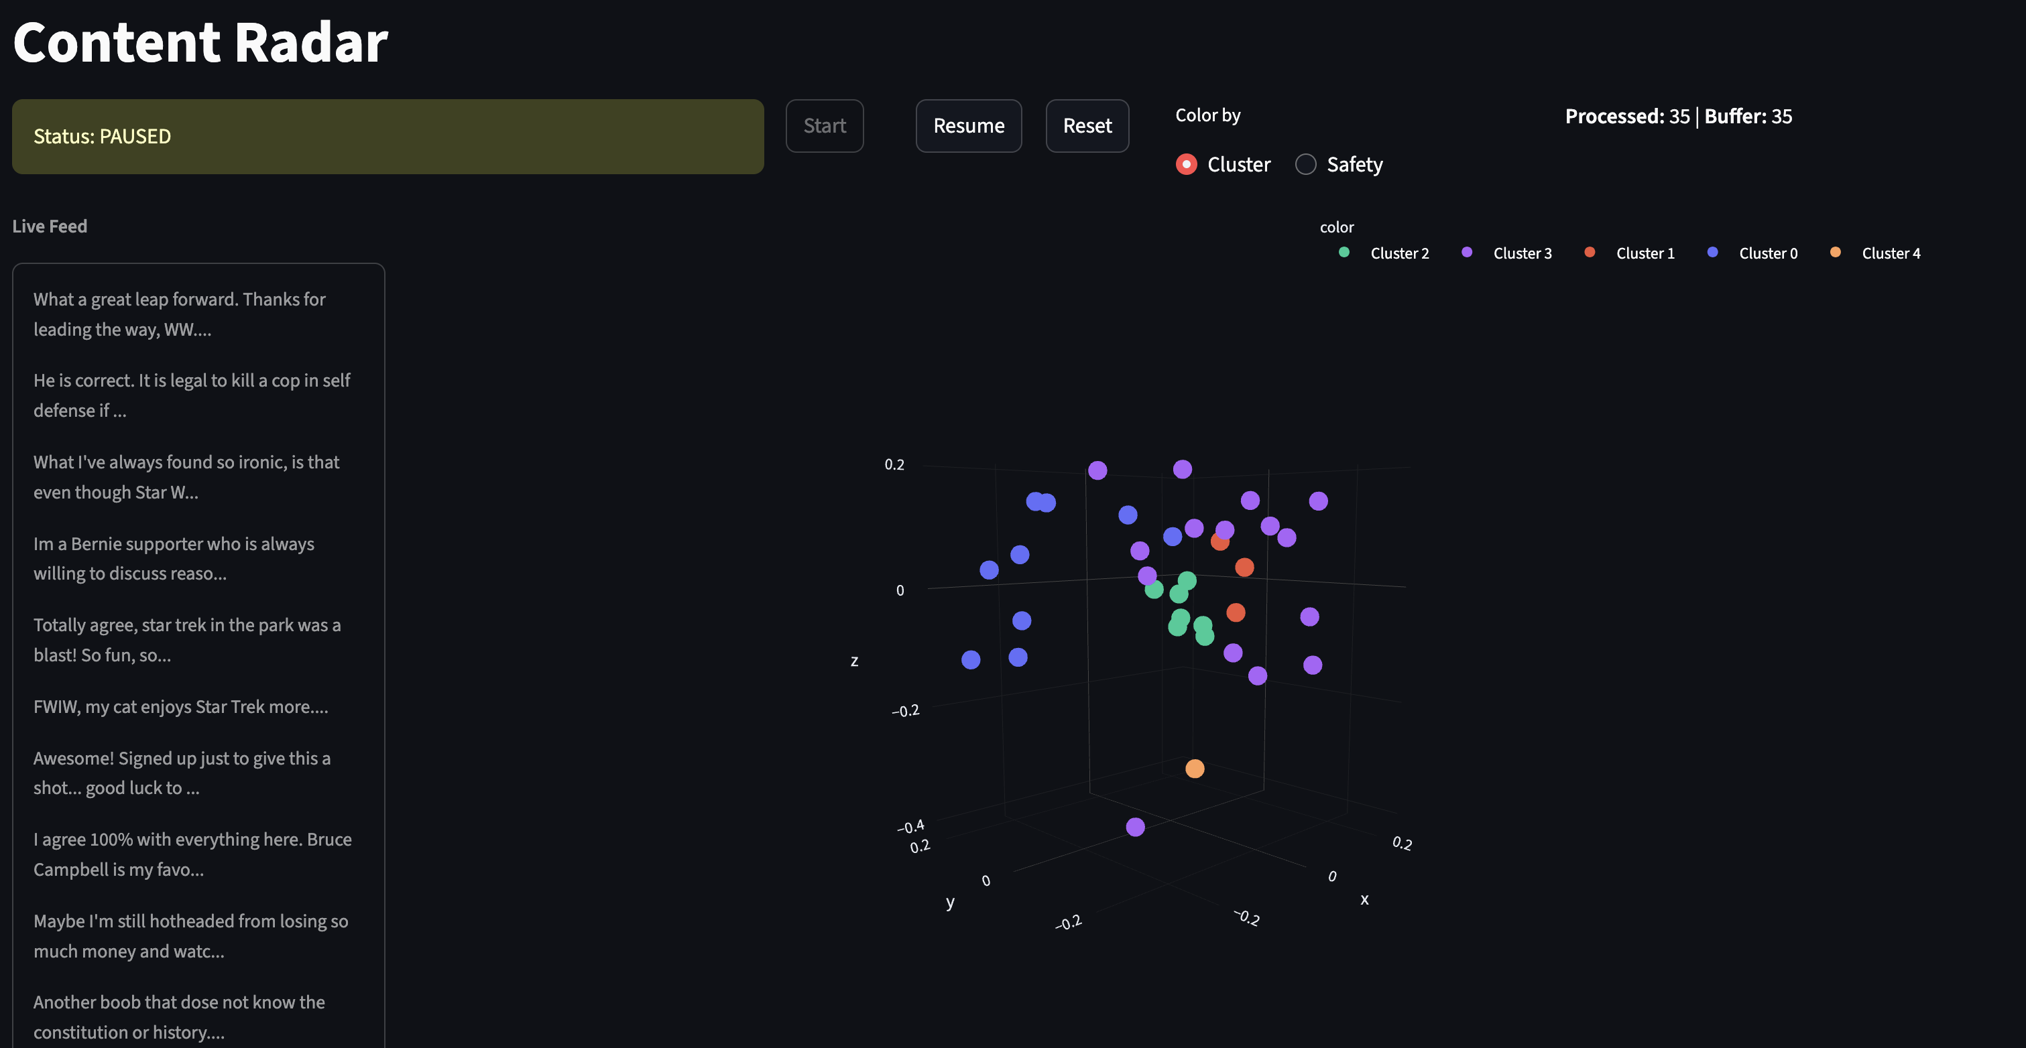Toggle Cluster 2 legend entry
The height and width of the screenshot is (1048, 2026).
tap(1398, 253)
